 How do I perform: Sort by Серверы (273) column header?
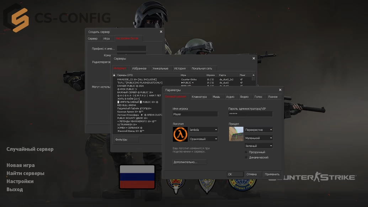(148, 75)
